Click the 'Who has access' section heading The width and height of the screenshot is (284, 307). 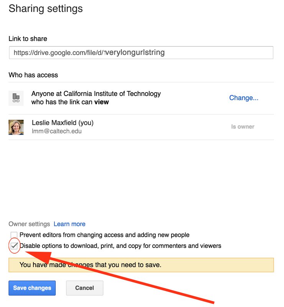tap(33, 75)
